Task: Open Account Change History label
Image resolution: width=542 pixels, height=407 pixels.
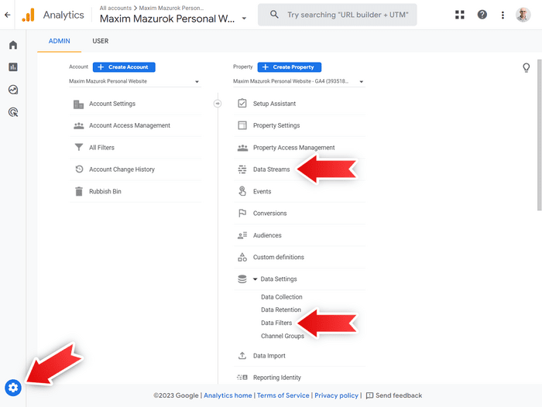Action: tap(122, 169)
